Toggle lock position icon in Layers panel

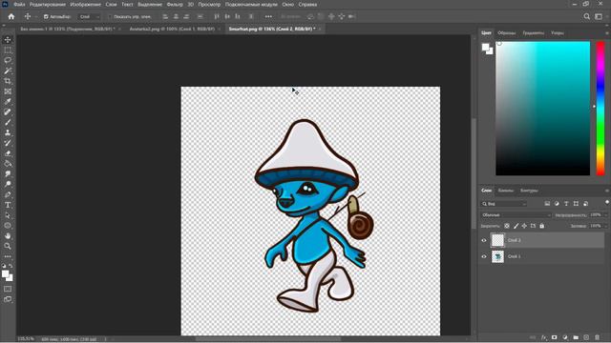point(524,226)
